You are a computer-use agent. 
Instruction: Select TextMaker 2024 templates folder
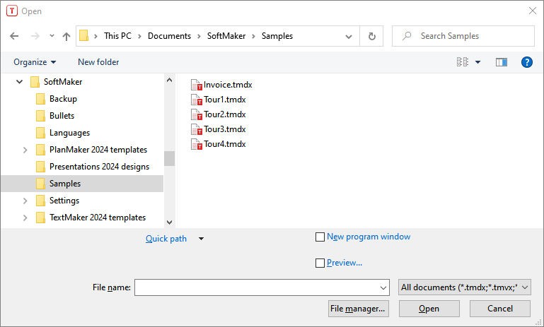(x=98, y=218)
